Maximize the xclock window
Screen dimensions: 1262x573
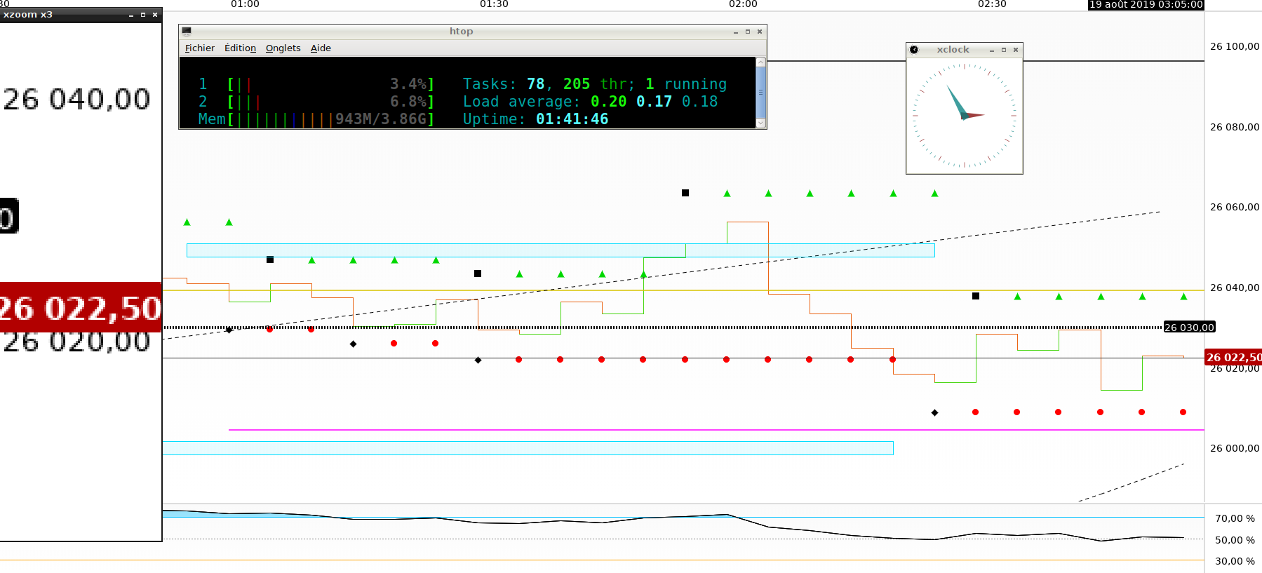(1004, 50)
